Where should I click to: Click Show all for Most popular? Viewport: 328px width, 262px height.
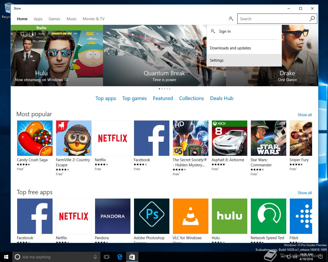pos(305,115)
